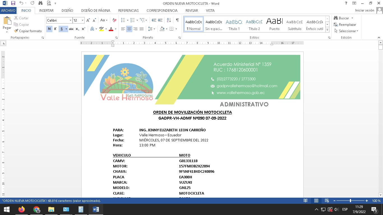Click the clear formatting eraser icon
Screen dimensions: 383x215
(114, 20)
